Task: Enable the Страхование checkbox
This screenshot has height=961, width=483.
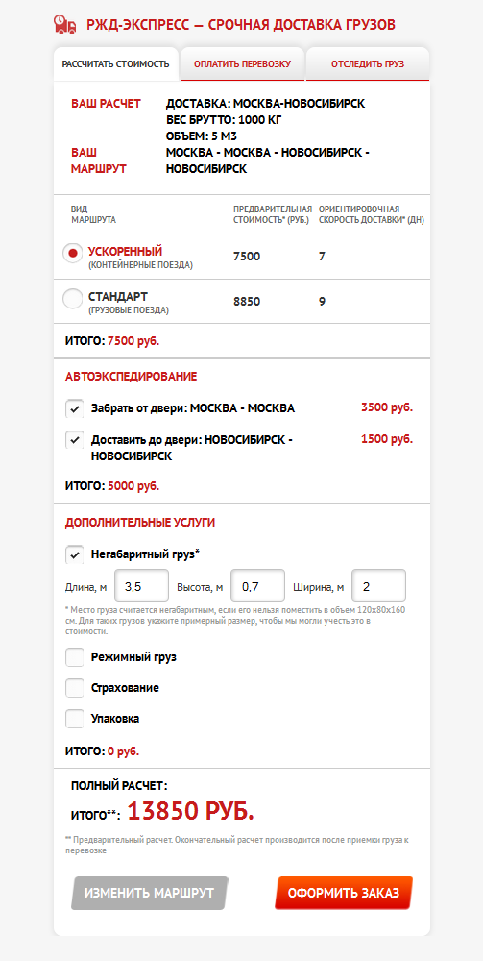Action: tap(75, 688)
